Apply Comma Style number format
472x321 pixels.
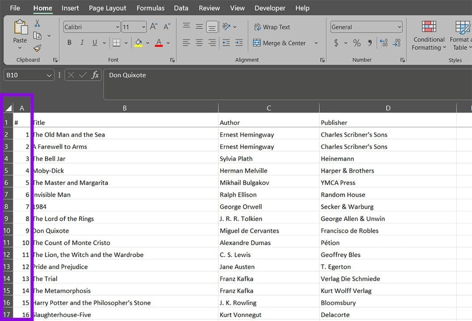coord(370,43)
